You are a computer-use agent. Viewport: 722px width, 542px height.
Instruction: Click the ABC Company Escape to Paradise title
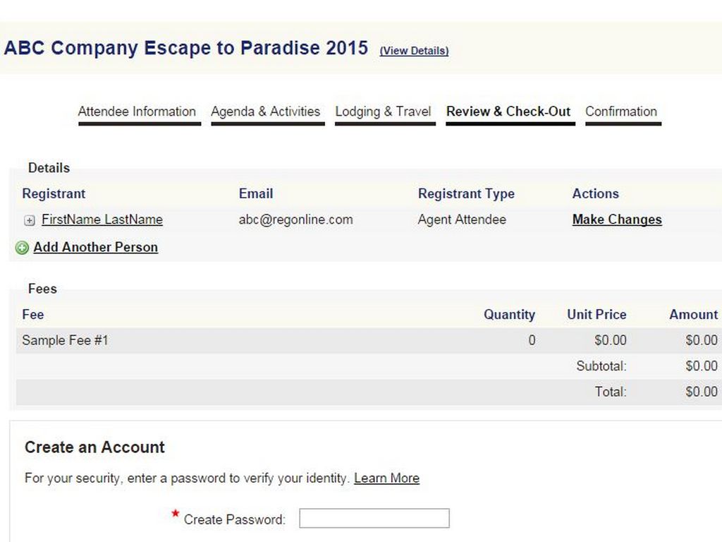tap(186, 48)
